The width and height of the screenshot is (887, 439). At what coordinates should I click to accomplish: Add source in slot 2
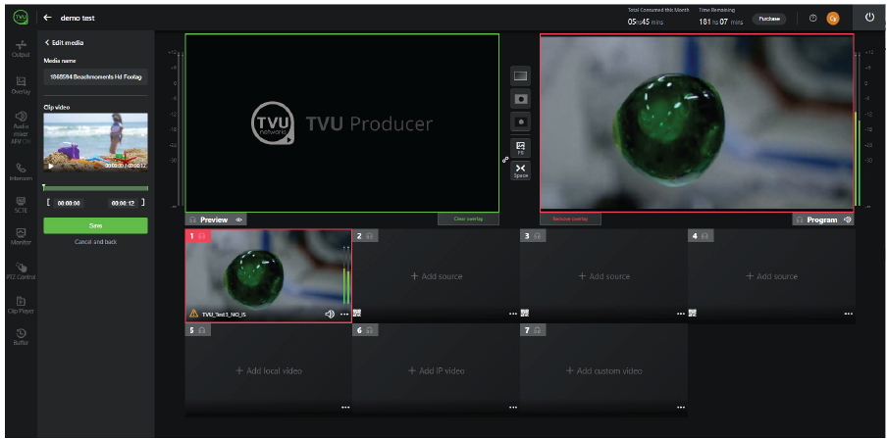coord(437,276)
